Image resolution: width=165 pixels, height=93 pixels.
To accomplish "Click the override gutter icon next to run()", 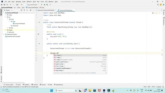I will point(38,34).
